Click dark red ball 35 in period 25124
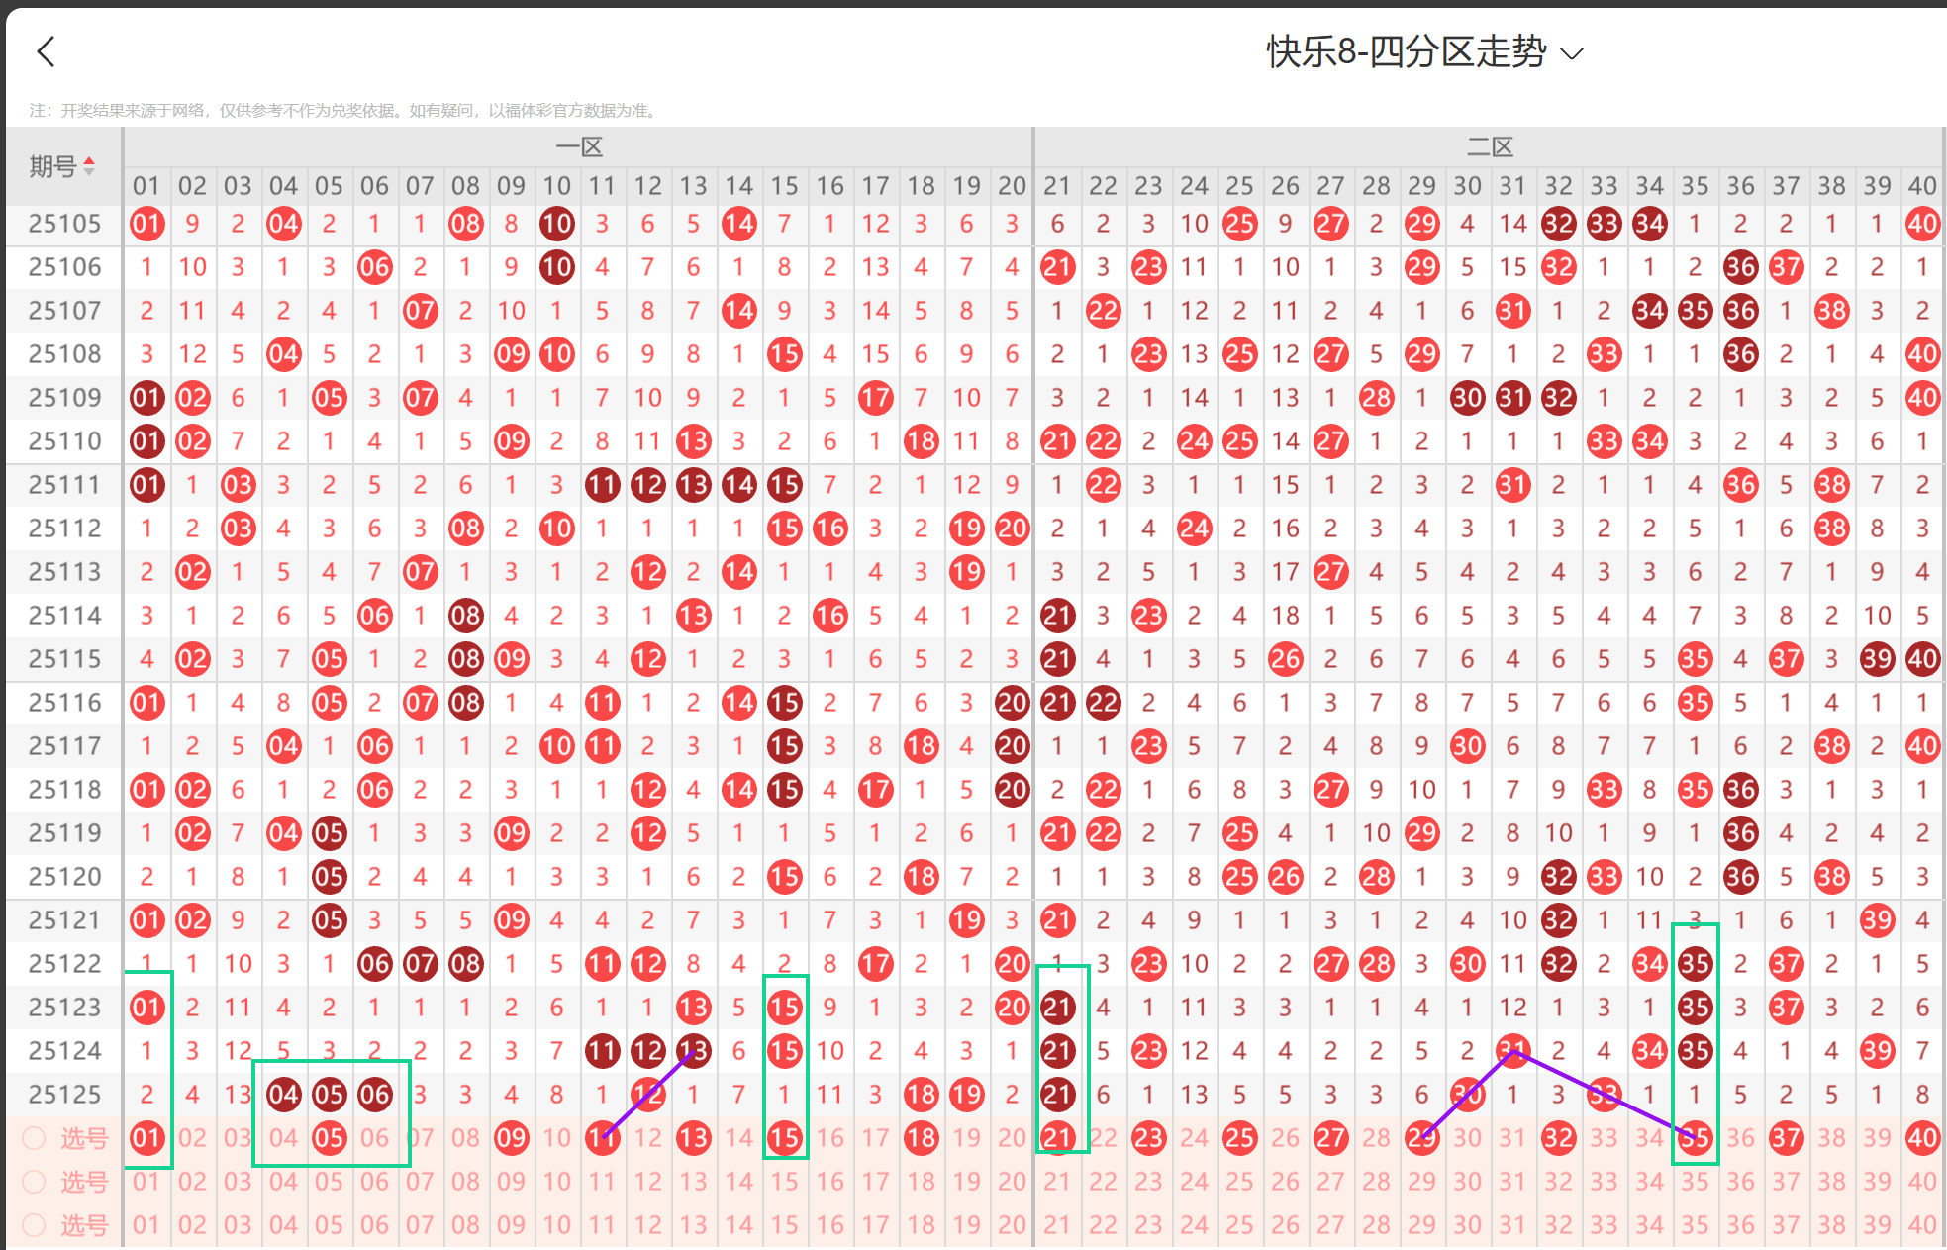 (1695, 1051)
